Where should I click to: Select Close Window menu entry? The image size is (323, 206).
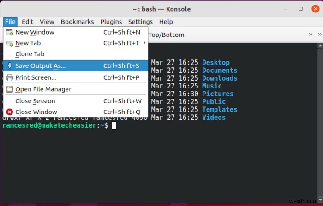(x=76, y=112)
